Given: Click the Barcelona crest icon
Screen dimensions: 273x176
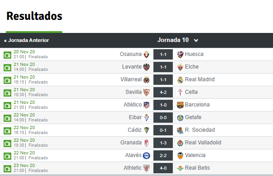Looking at the screenshot, I should coord(180,105).
